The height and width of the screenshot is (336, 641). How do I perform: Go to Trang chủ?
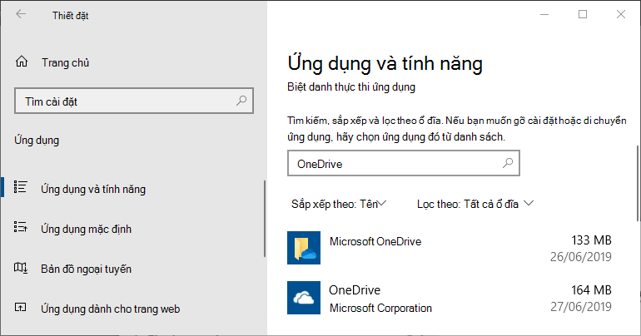coord(66,62)
